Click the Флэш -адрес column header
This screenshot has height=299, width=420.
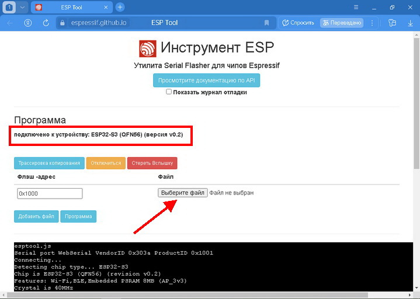pos(36,177)
